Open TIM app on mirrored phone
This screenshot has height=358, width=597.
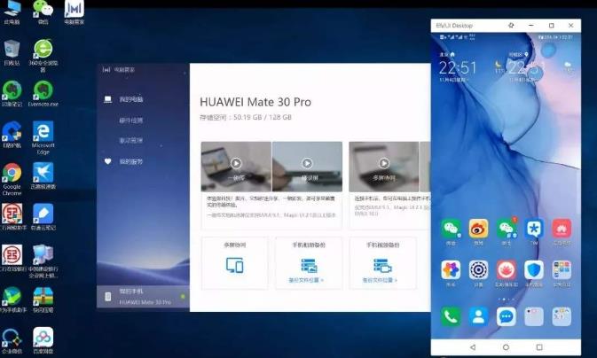(534, 229)
